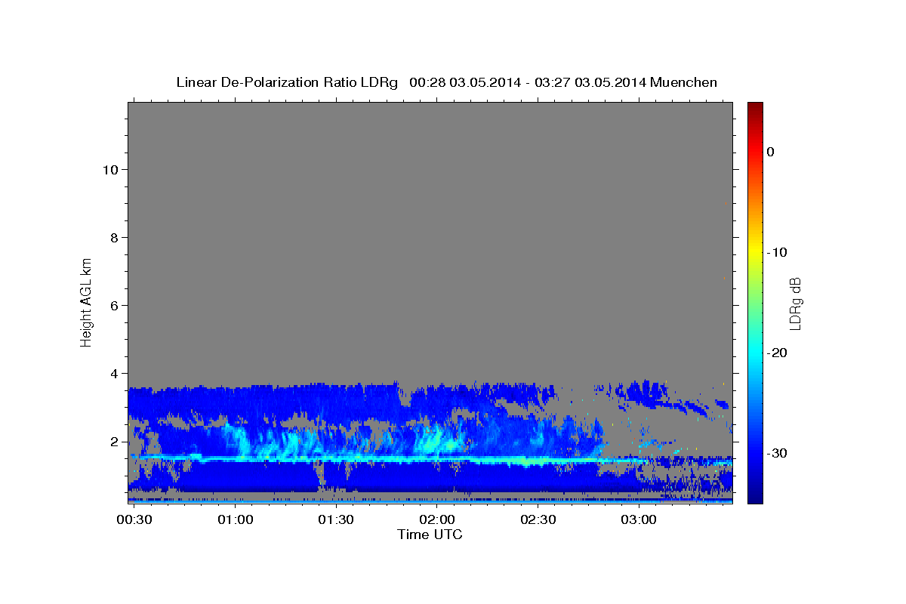Screen dimensions: 906x604
Task: Click the height tick label '8'
Action: point(115,238)
